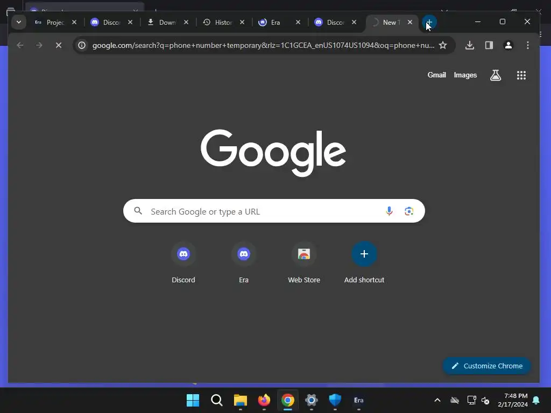Image resolution: width=551 pixels, height=413 pixels.
Task: Stop loading the page
Action: click(x=58, y=45)
